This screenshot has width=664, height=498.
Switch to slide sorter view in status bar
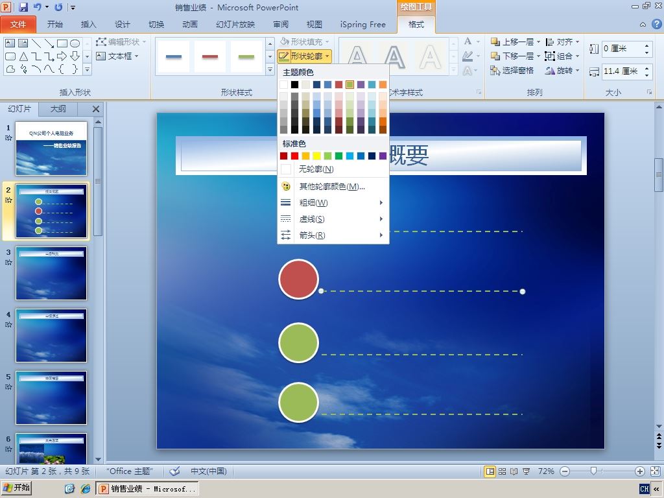tap(503, 471)
